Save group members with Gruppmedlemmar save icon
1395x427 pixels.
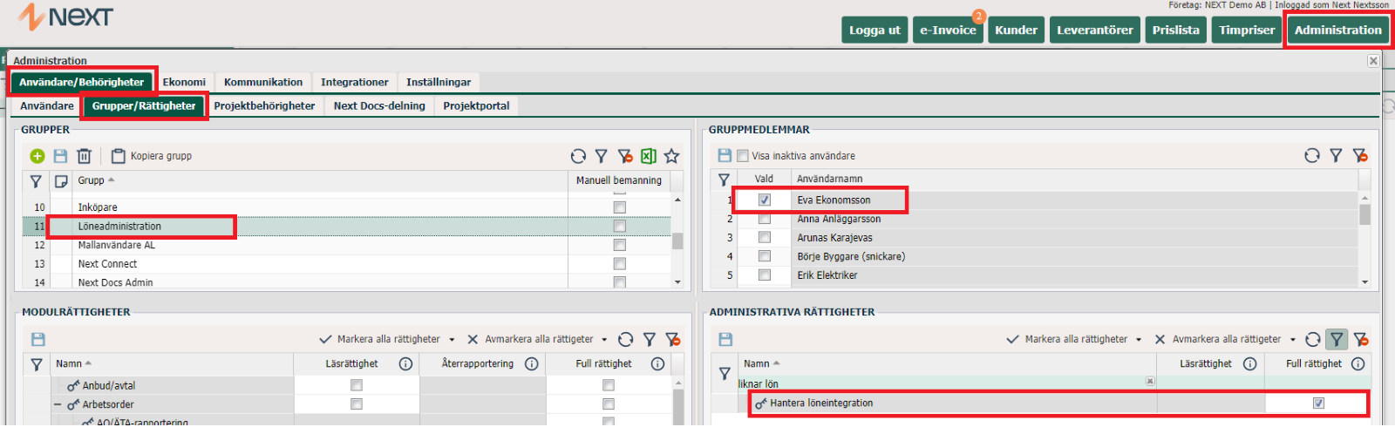tap(725, 155)
